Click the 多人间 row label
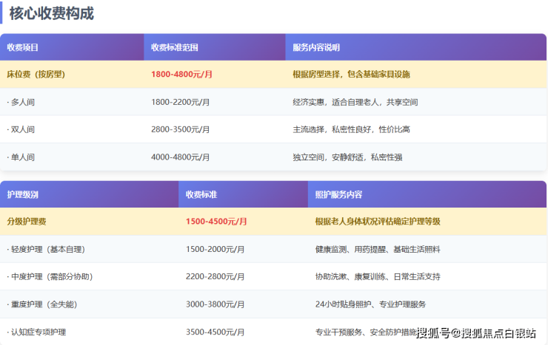Screen dimensions: 548x345 tap(21, 102)
